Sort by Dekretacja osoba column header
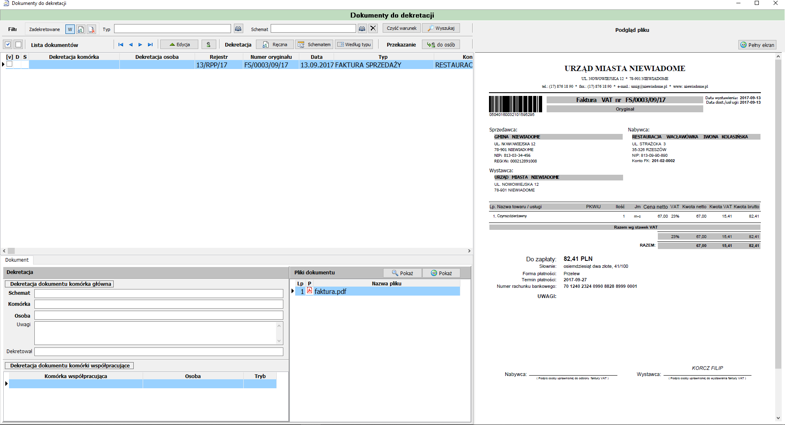 (x=157, y=57)
